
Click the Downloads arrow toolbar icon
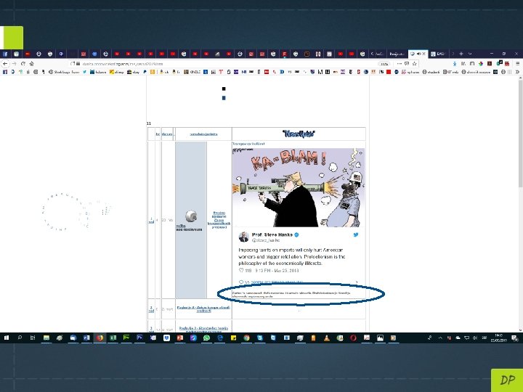[455, 64]
